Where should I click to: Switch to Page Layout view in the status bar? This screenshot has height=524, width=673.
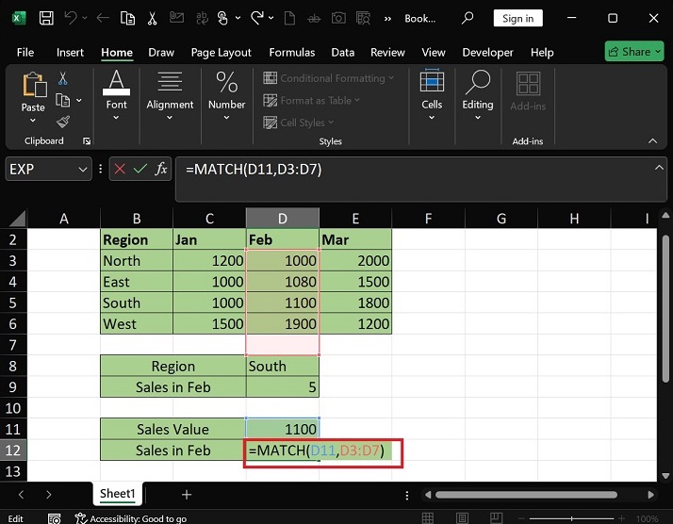462,518
